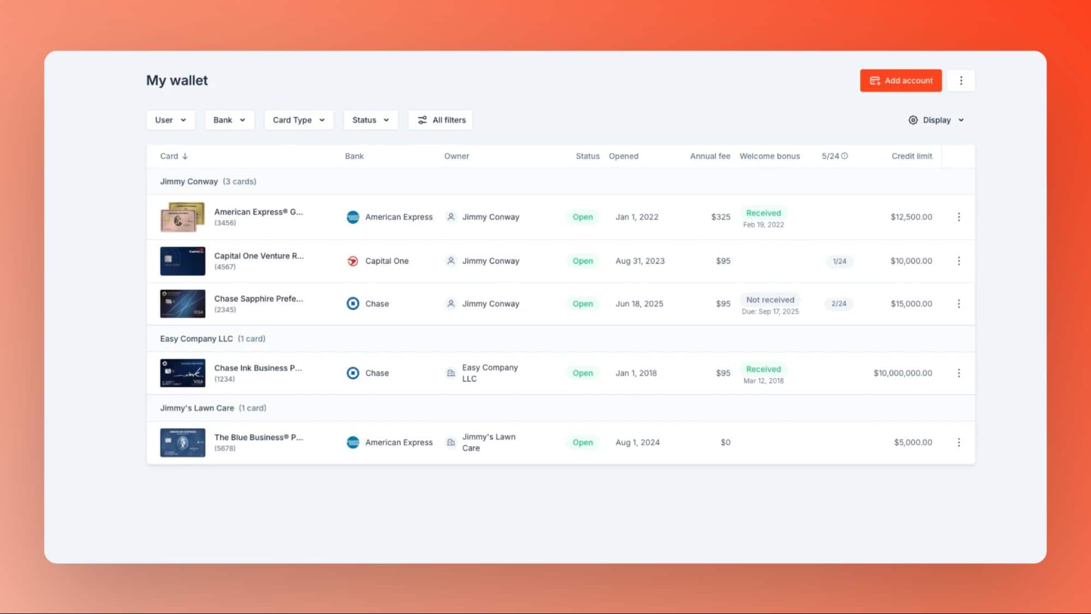This screenshot has height=614, width=1091.
Task: Click the American Express Gold card thumbnail
Action: [182, 217]
